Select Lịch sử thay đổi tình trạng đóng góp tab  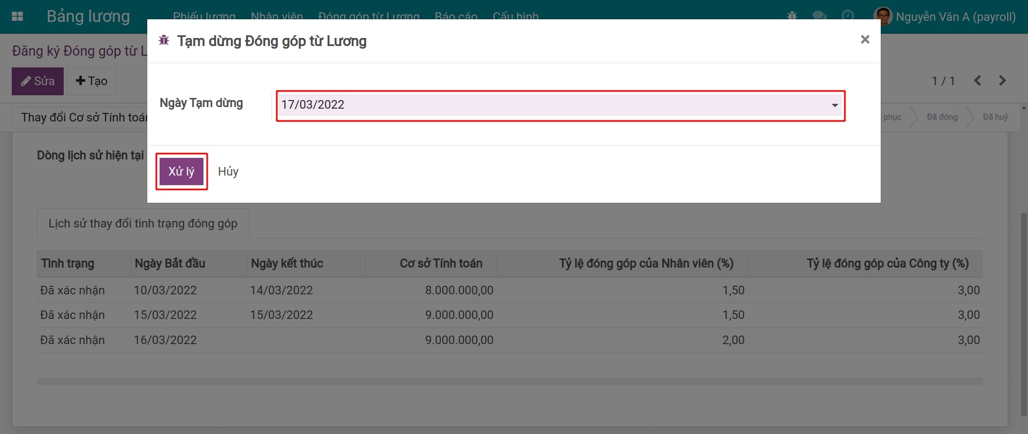point(143,224)
